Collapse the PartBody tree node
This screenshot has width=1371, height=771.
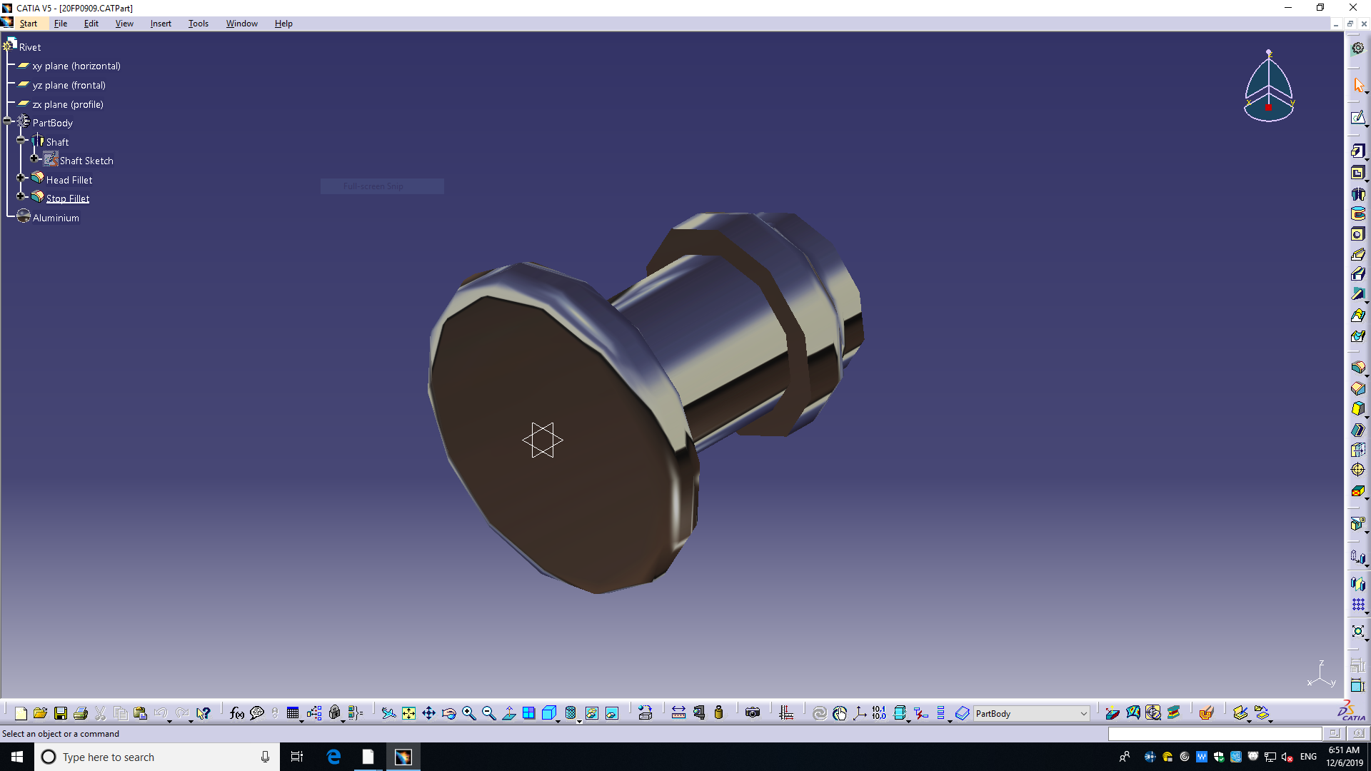8,121
